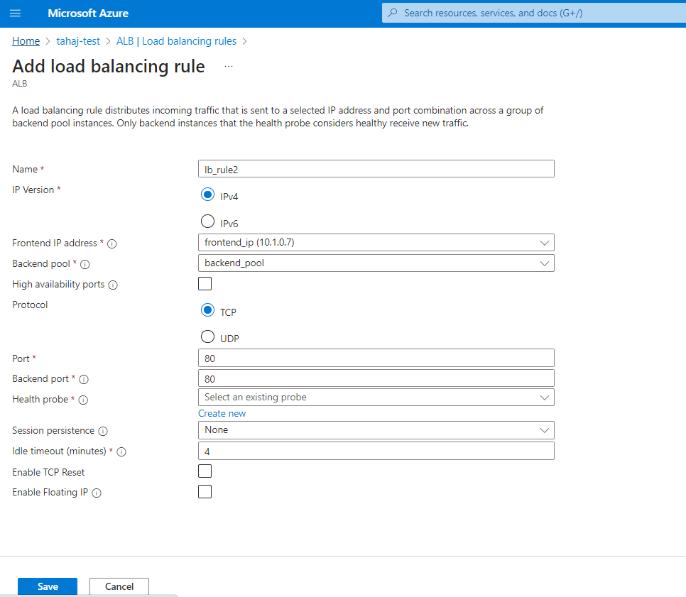Open the Frontend IP address dropdown
The height and width of the screenshot is (597, 686).
[376, 242]
